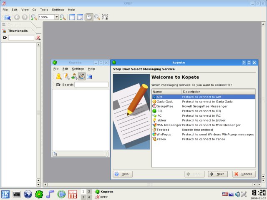Screen dimensions: 267x200
Task: Select the Add Contact icon in Kopete
Action: point(74,76)
